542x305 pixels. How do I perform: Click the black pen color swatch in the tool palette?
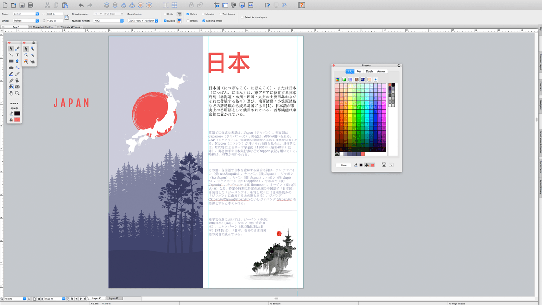click(17, 113)
